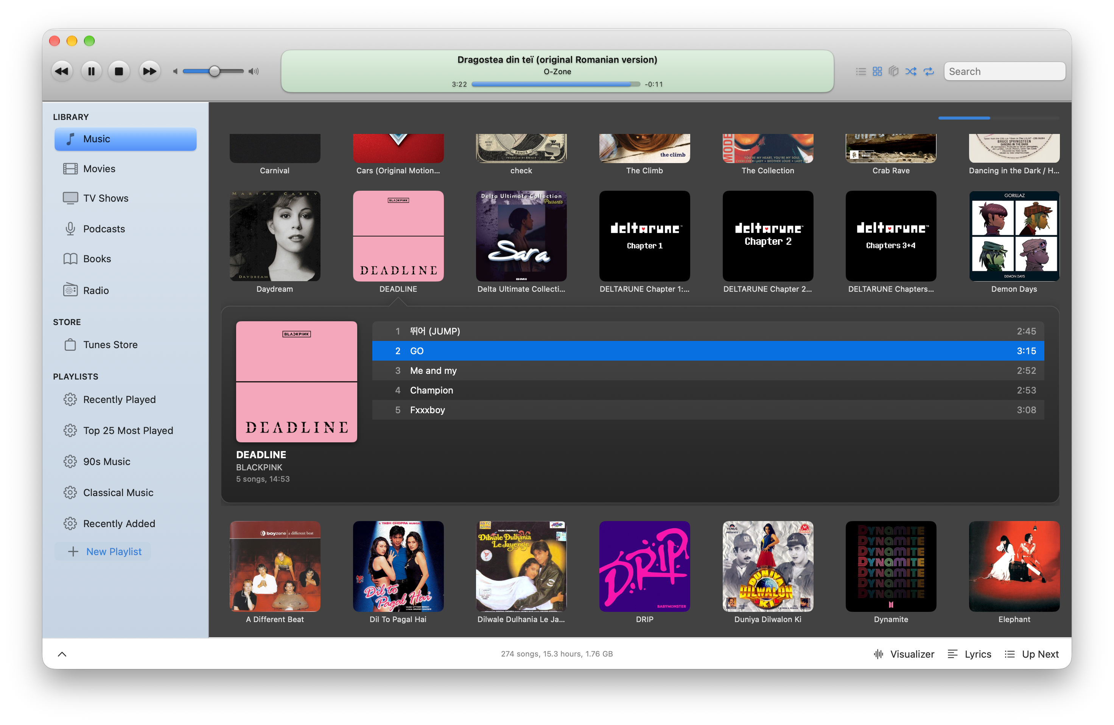
Task: Expand the artwork panel chevron at bottom-left
Action: (x=62, y=654)
